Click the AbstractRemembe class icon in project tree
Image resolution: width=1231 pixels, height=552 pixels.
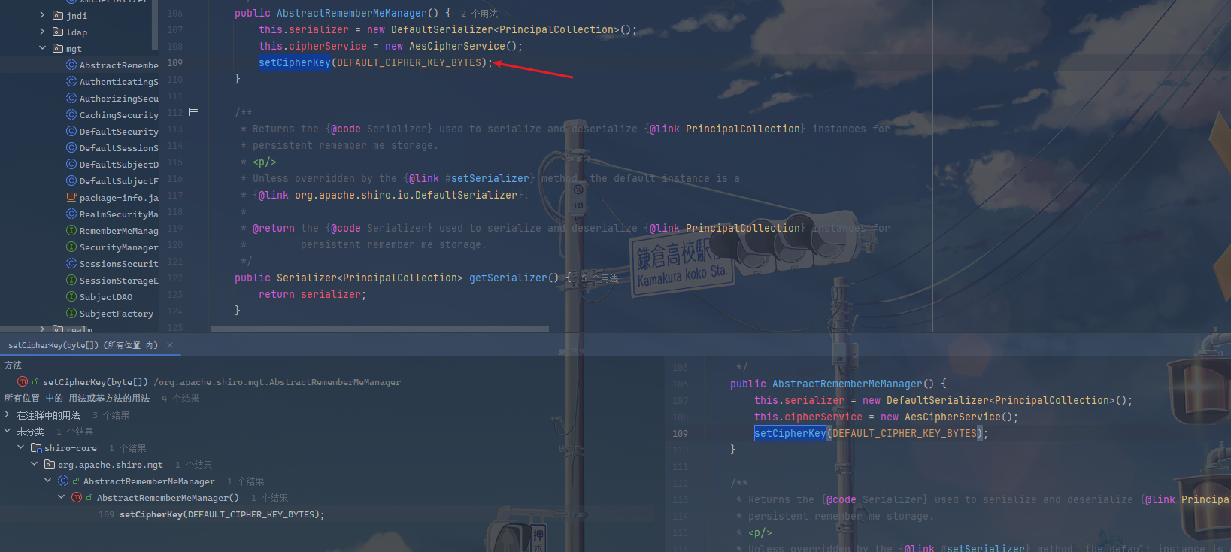click(71, 65)
